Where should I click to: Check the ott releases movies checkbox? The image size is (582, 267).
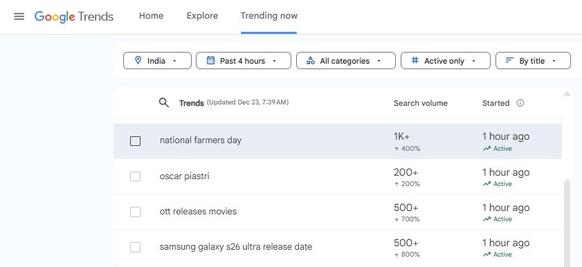click(x=135, y=212)
